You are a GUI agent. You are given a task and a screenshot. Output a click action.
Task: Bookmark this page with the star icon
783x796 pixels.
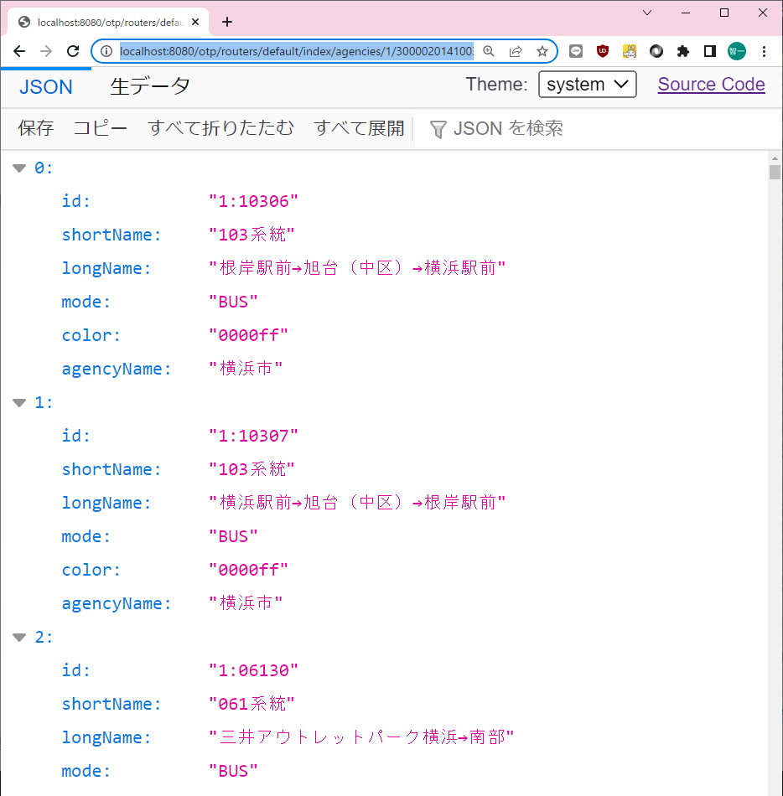tap(542, 51)
